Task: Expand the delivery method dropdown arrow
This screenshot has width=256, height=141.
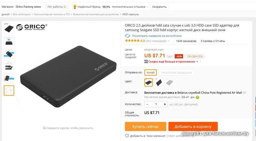Action: pos(244,93)
